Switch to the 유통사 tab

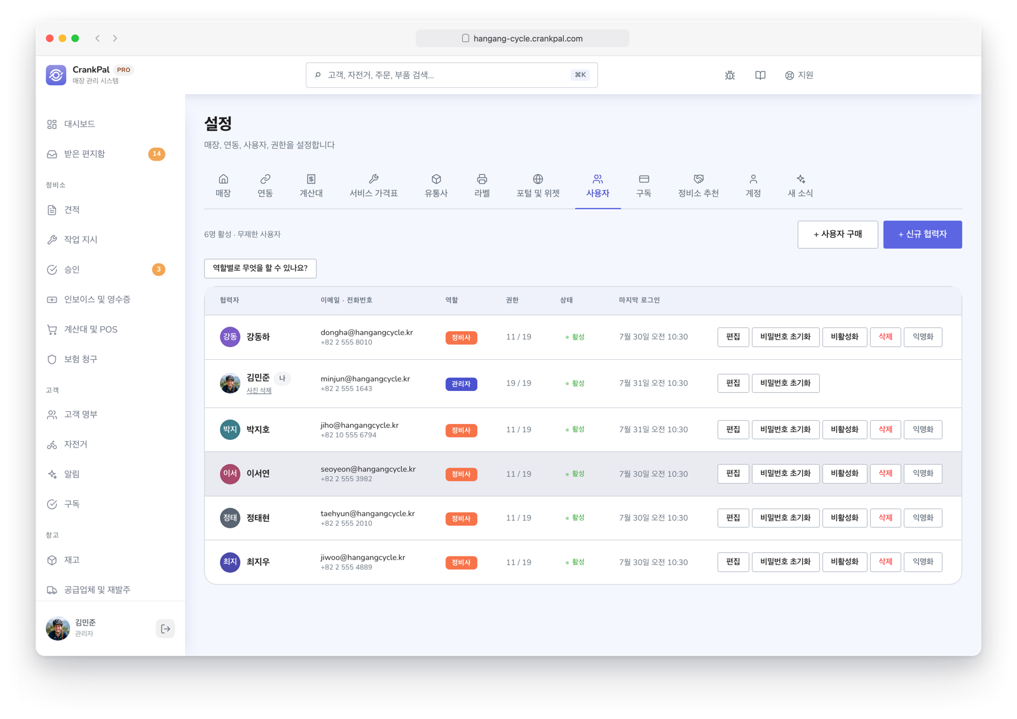pos(436,186)
